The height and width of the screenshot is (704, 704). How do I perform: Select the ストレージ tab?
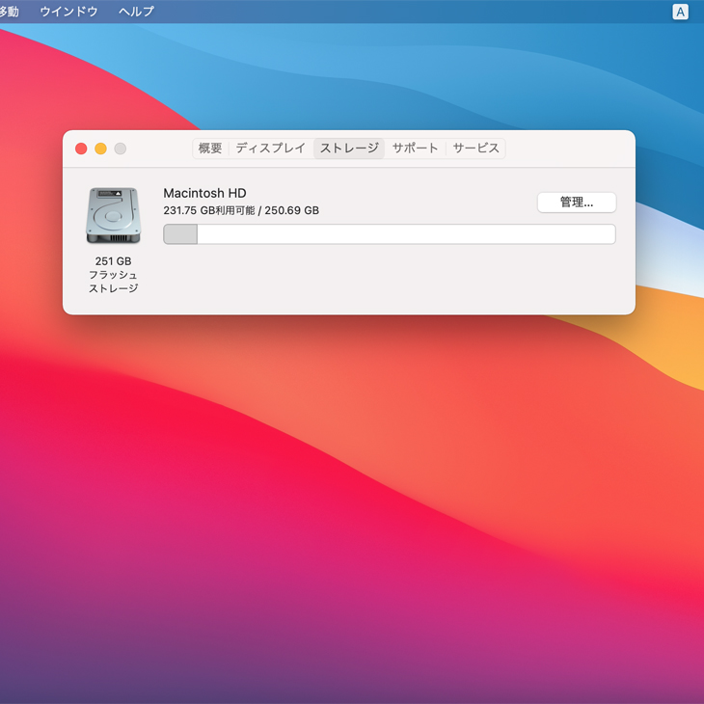click(349, 149)
